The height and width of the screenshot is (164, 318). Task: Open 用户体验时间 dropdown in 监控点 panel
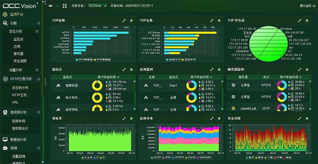(x=108, y=77)
